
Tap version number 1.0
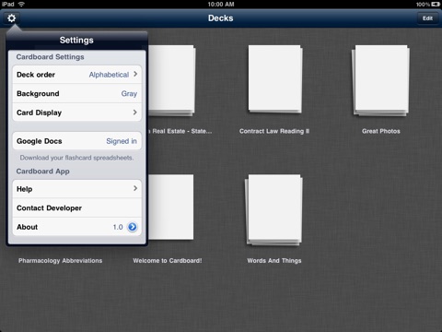[118, 227]
